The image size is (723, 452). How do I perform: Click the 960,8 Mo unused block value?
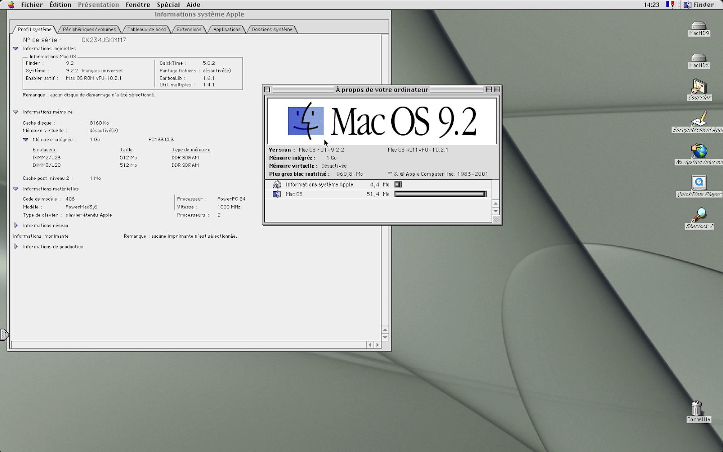click(349, 174)
